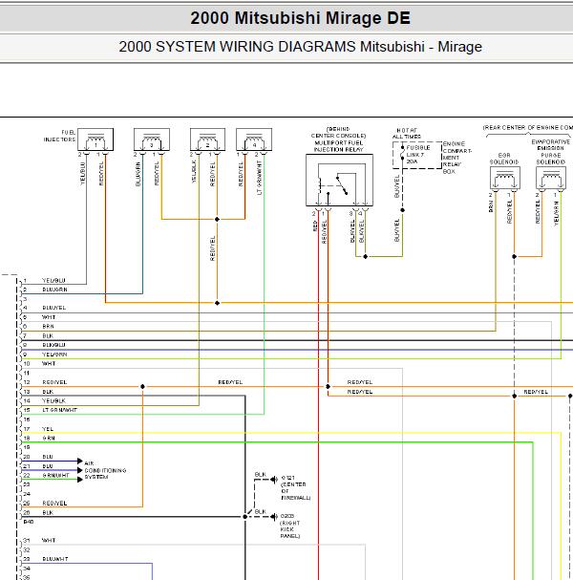Click pin 18 'GRN' connector label
573x580 pixels.
pos(49,439)
